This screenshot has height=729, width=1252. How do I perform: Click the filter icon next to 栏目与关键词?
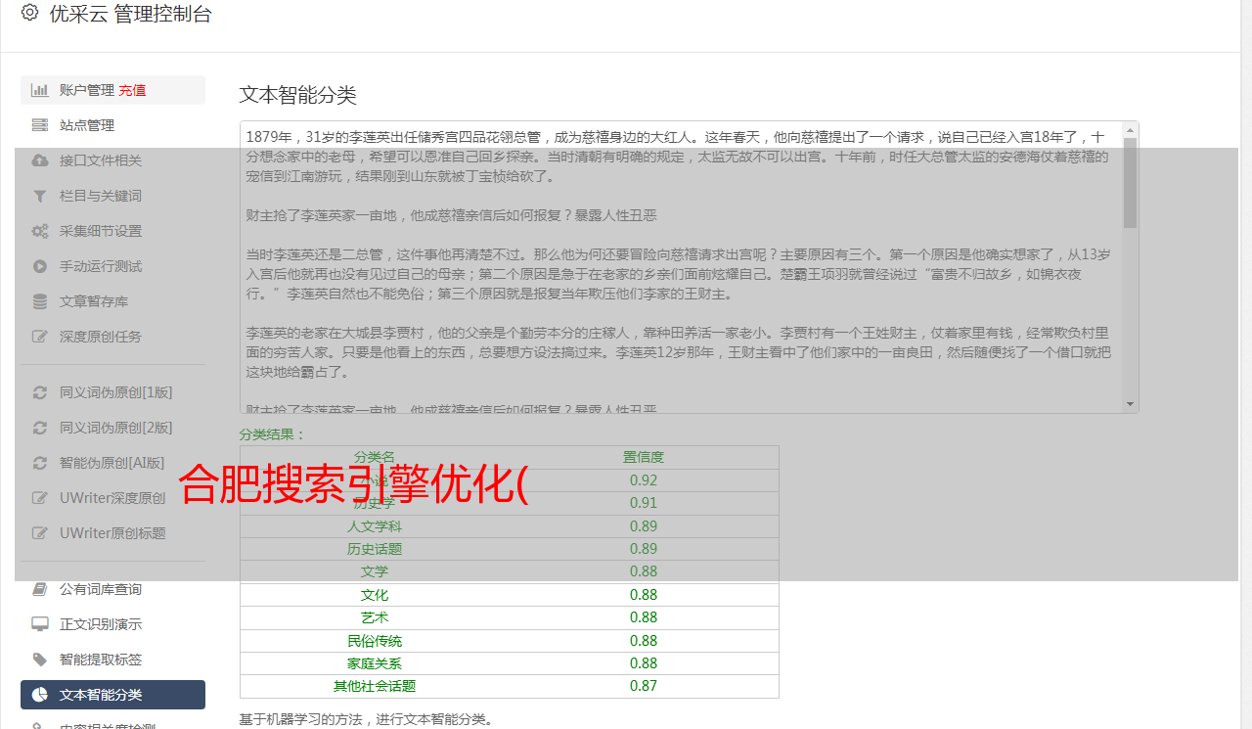pos(40,196)
